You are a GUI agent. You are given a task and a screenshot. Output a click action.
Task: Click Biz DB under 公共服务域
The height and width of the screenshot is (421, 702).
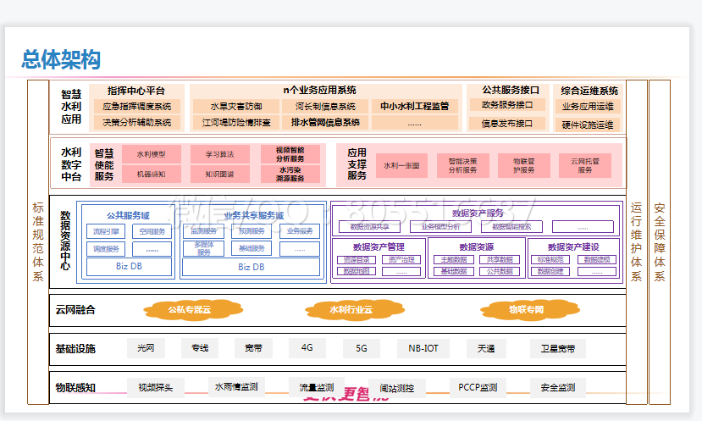tap(129, 266)
